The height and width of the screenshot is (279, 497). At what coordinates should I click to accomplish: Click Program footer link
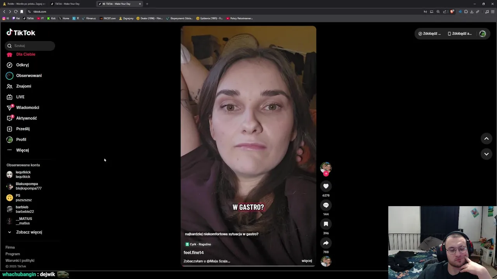point(12,254)
